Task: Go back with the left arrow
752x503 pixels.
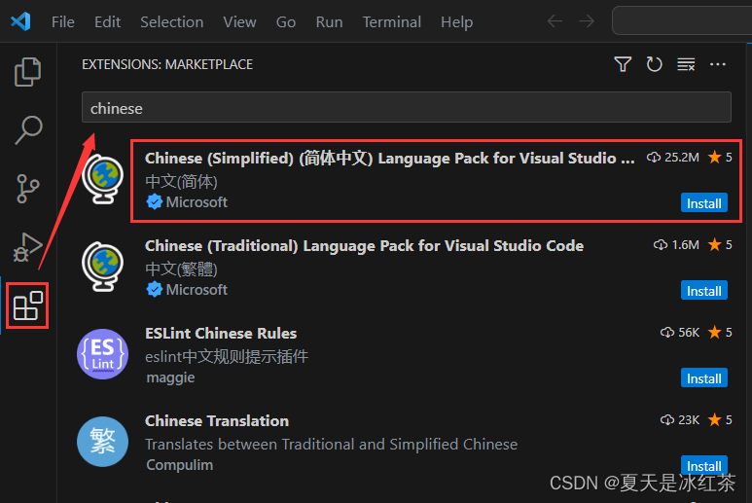Action: click(x=555, y=21)
